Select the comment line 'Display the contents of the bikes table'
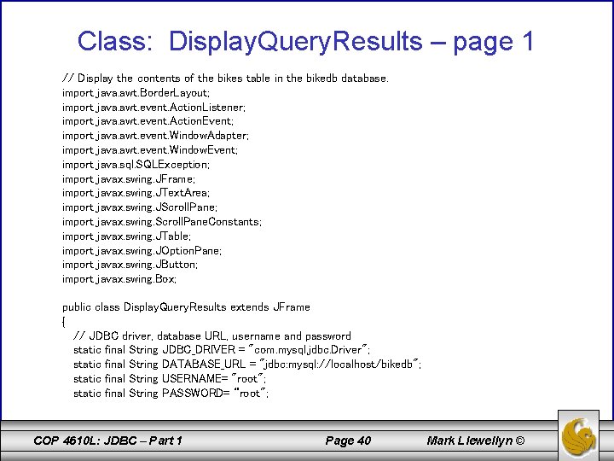 (225, 78)
